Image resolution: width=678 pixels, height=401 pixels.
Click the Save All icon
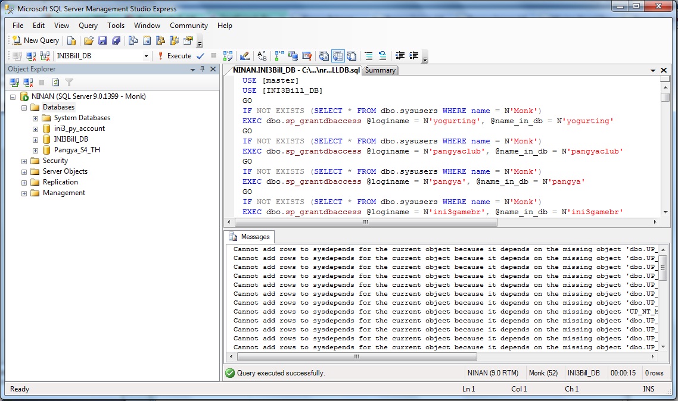click(116, 40)
